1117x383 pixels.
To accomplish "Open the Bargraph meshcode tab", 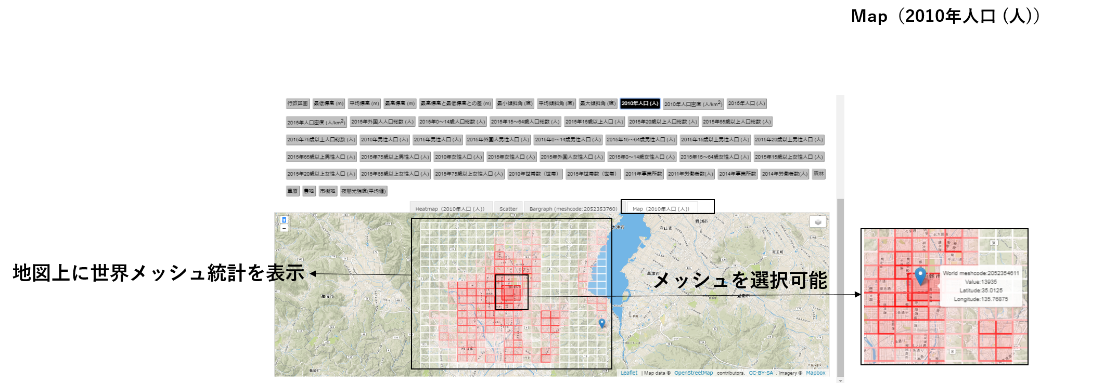I will (573, 209).
